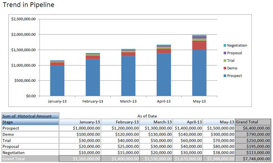Click the May-13 chart axis label
The width and height of the screenshot is (273, 163).
(x=199, y=101)
